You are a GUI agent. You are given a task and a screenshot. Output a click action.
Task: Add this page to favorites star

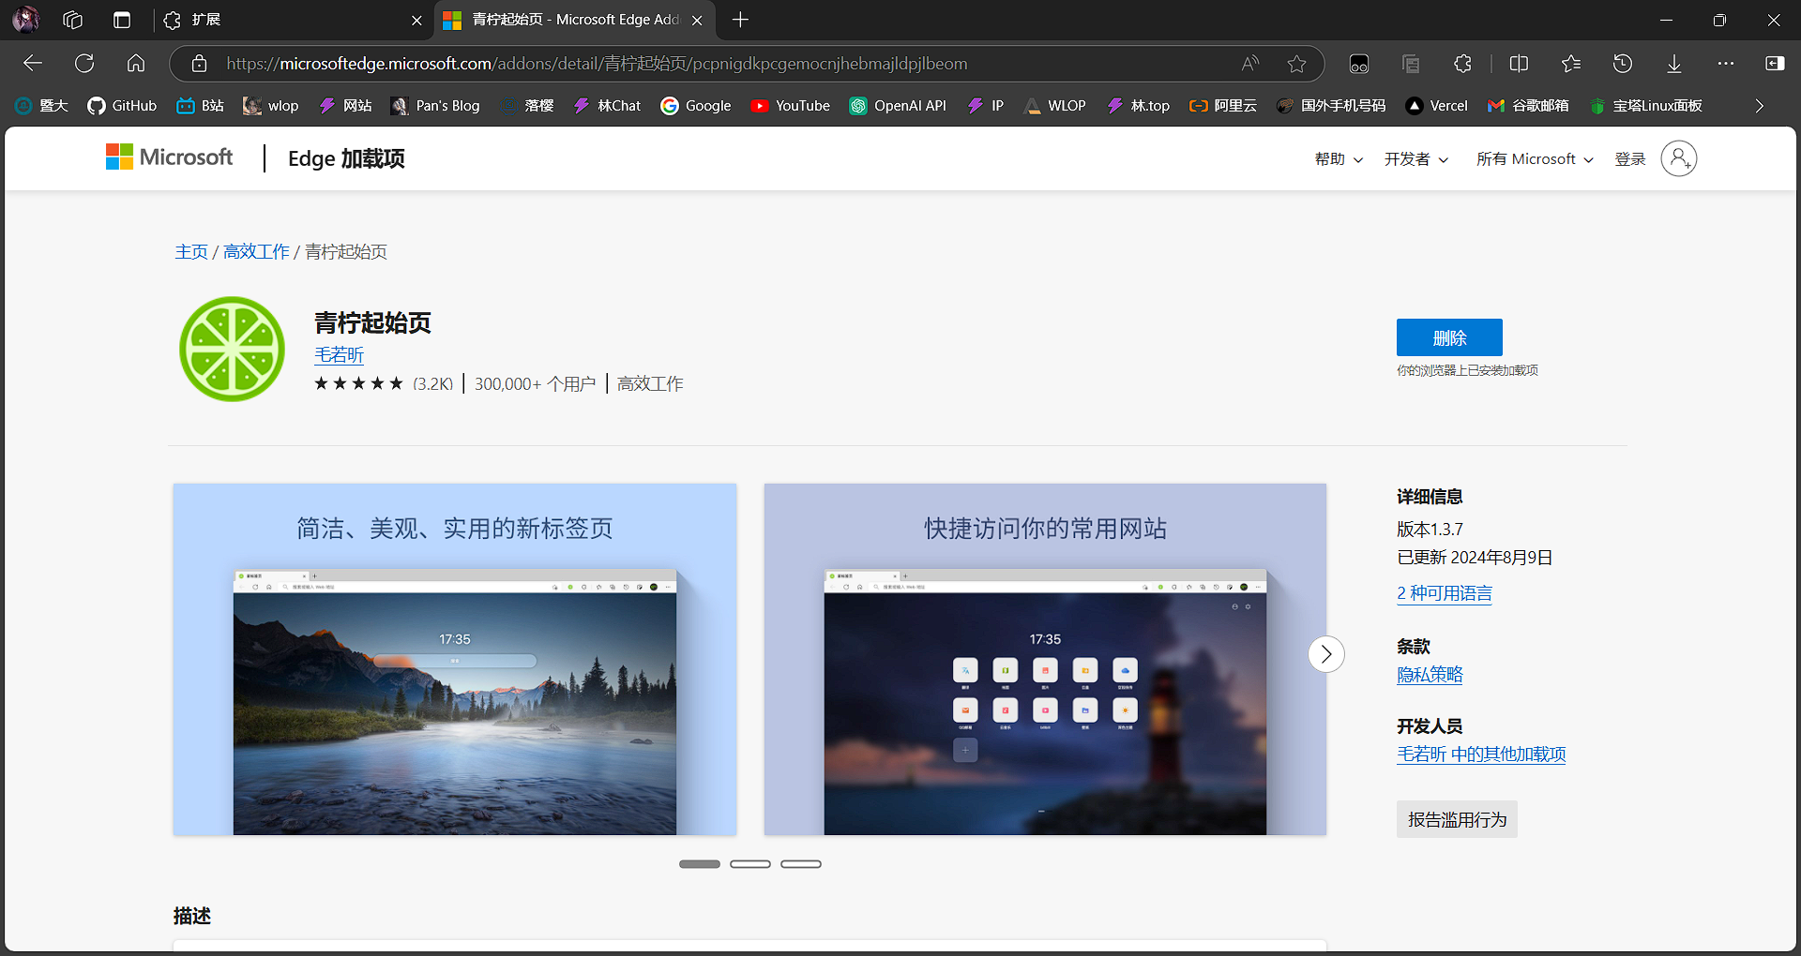pyautogui.click(x=1296, y=64)
